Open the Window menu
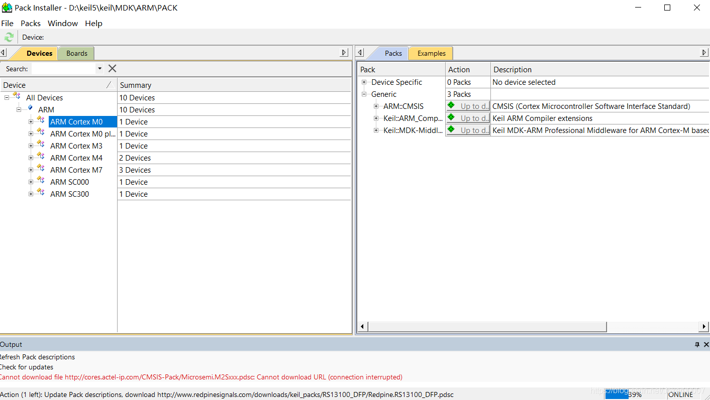Viewport: 710px width, 400px height. coord(63,23)
